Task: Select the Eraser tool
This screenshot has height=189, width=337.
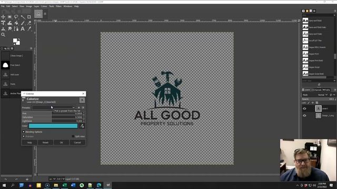Action: pos(29,23)
